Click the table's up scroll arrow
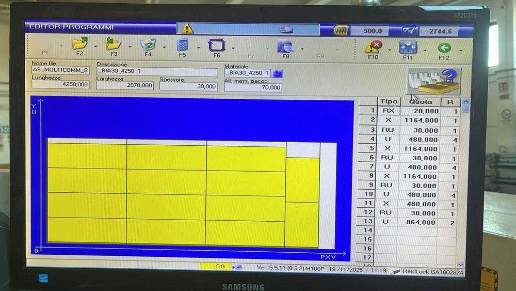 click(x=465, y=102)
